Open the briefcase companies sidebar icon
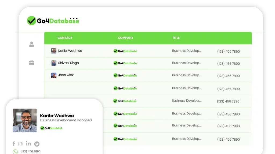Viewport: 275px width, 154px height. (x=32, y=63)
